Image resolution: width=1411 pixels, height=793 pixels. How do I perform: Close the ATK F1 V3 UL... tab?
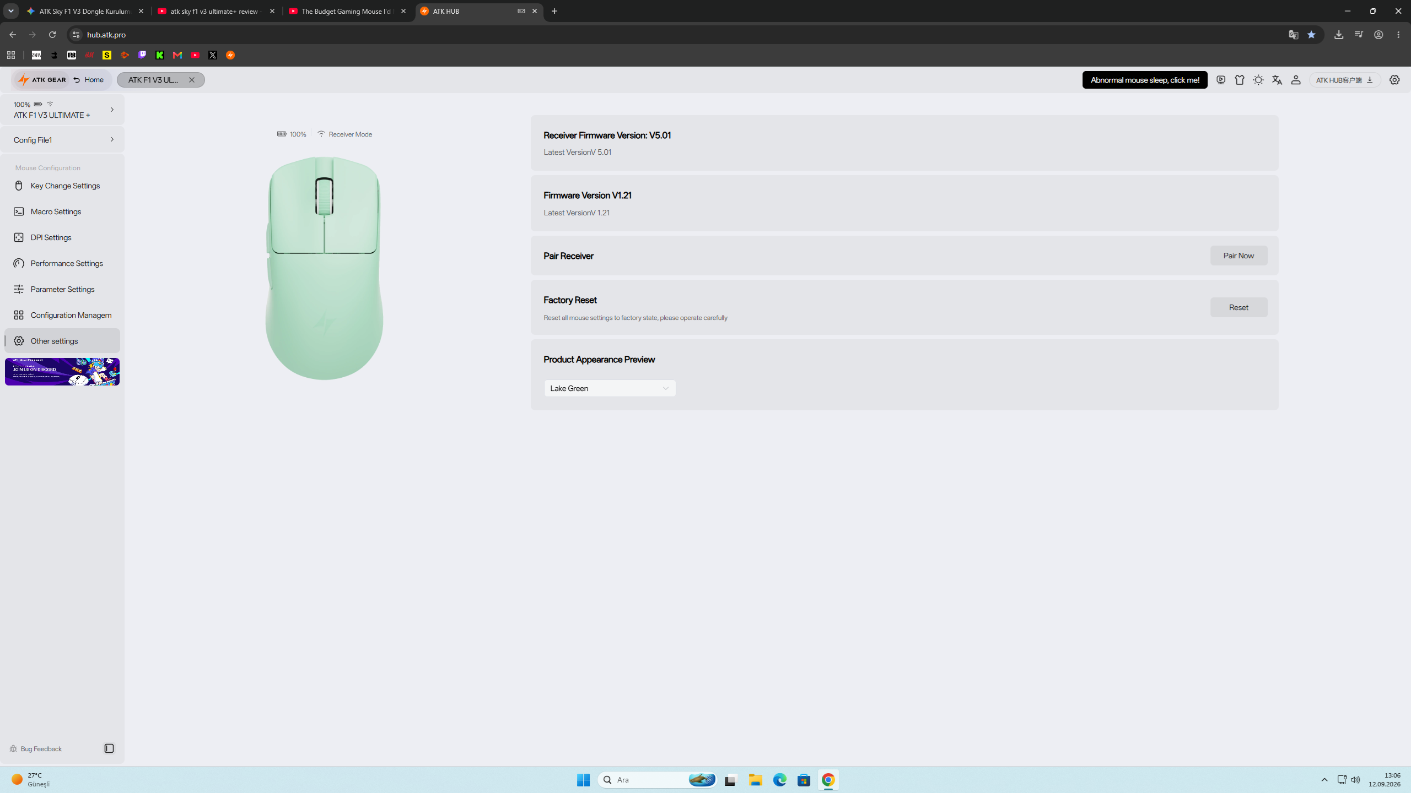[192, 80]
